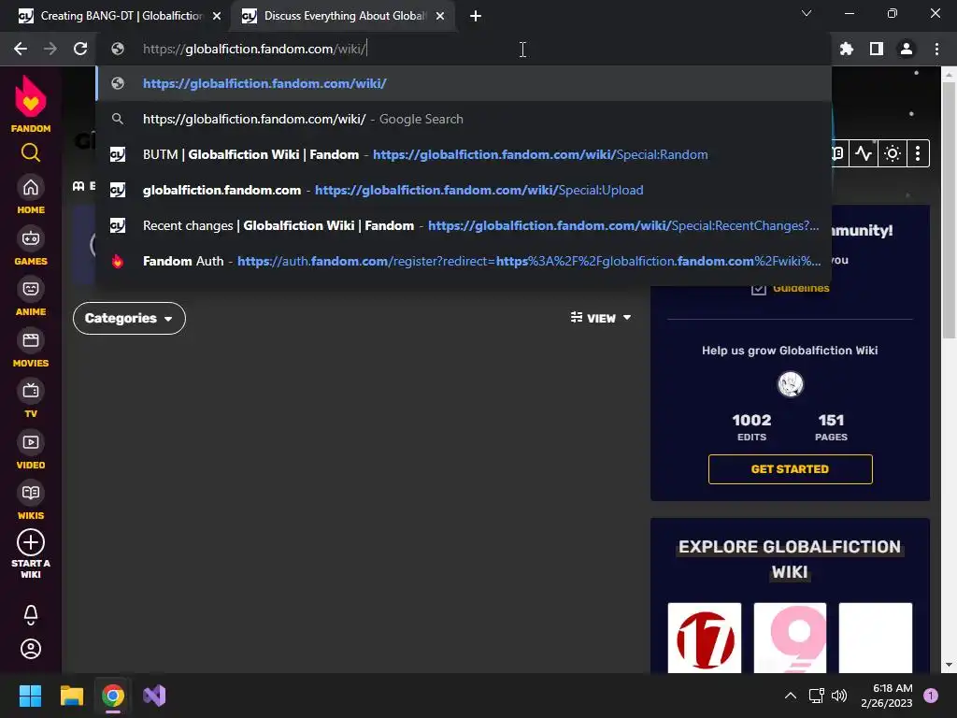Open the volume speaker tray icon
This screenshot has height=718, width=957.
(x=839, y=696)
